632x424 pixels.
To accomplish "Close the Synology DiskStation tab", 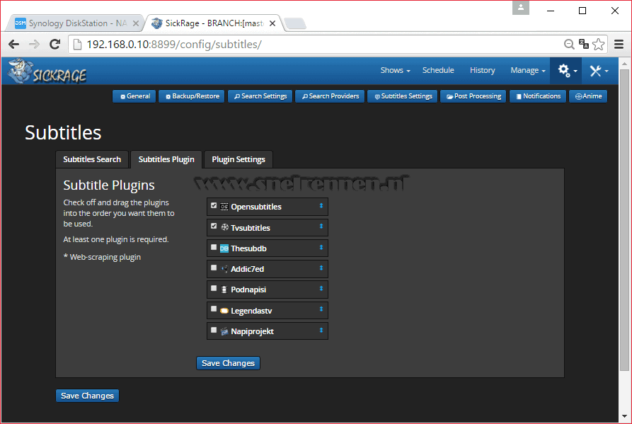I will (136, 23).
